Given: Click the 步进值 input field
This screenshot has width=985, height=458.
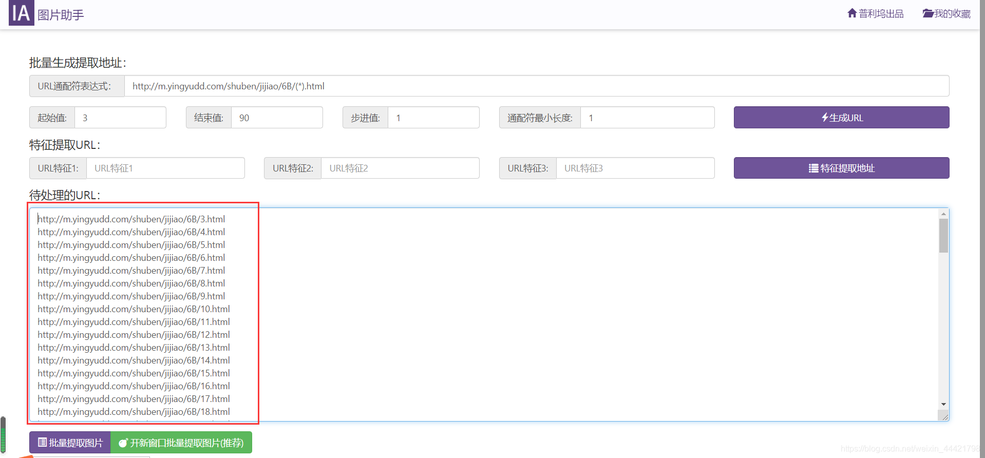Looking at the screenshot, I should coord(433,118).
